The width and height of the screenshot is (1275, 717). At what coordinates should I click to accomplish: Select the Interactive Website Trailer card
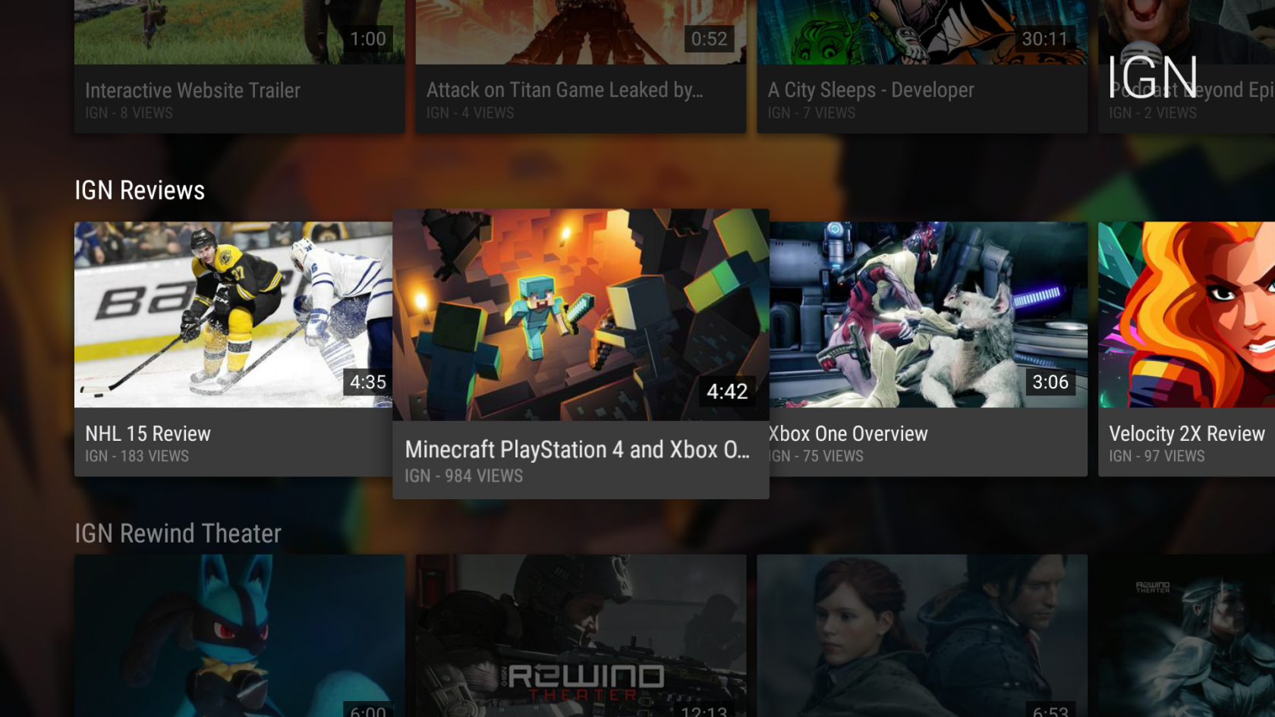(239, 67)
